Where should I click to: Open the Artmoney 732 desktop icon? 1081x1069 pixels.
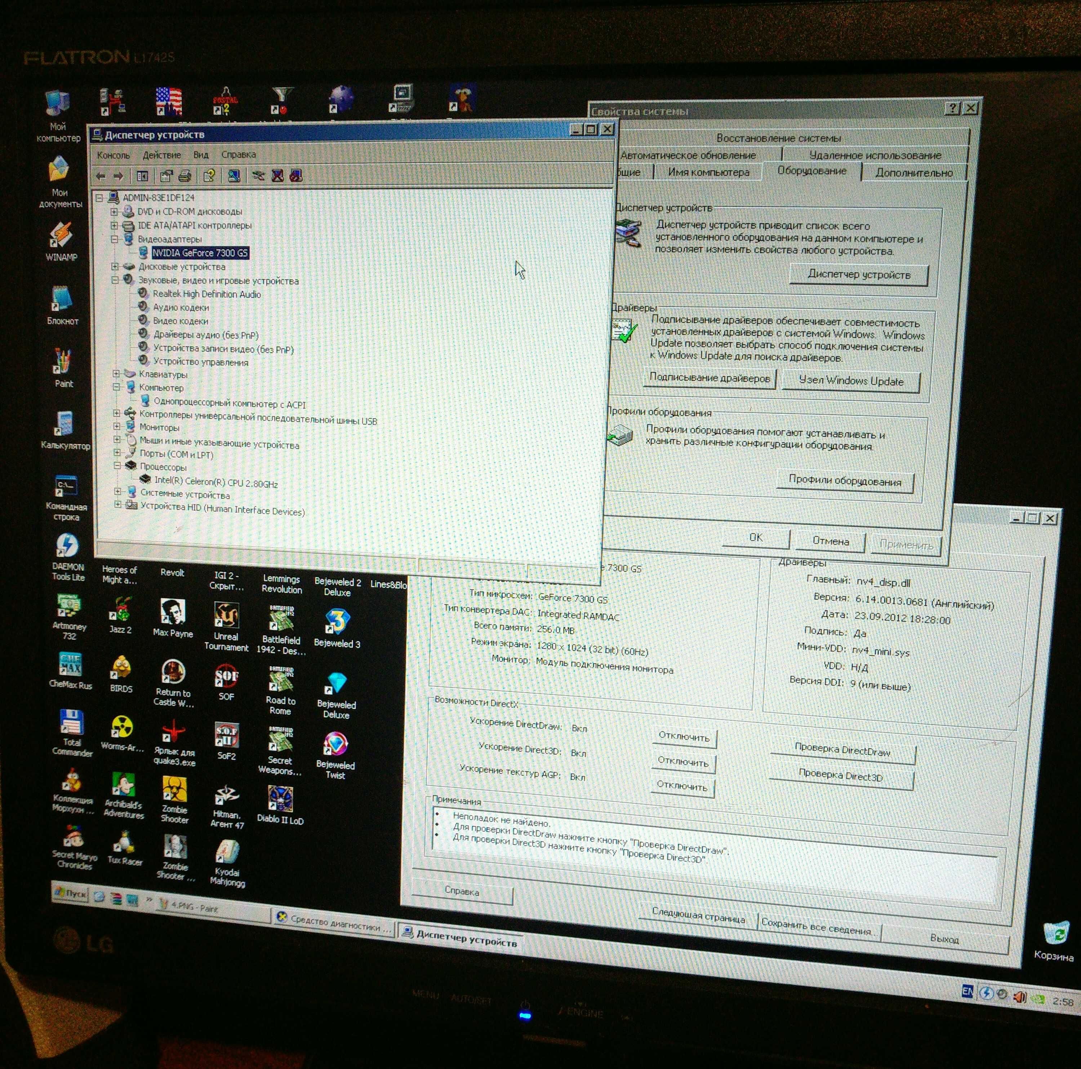(69, 617)
